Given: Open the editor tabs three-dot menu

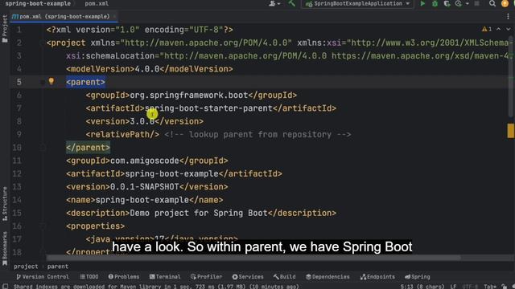Looking at the screenshot, I should coord(508,16).
